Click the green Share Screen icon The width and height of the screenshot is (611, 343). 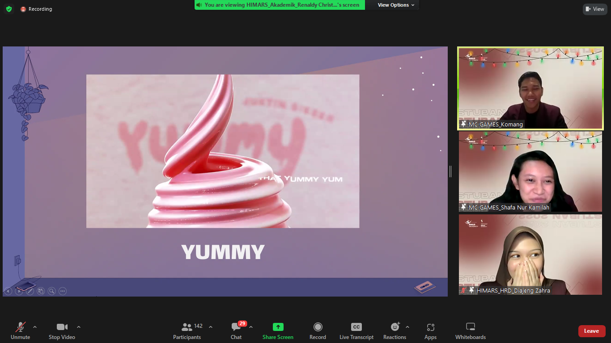click(278, 327)
